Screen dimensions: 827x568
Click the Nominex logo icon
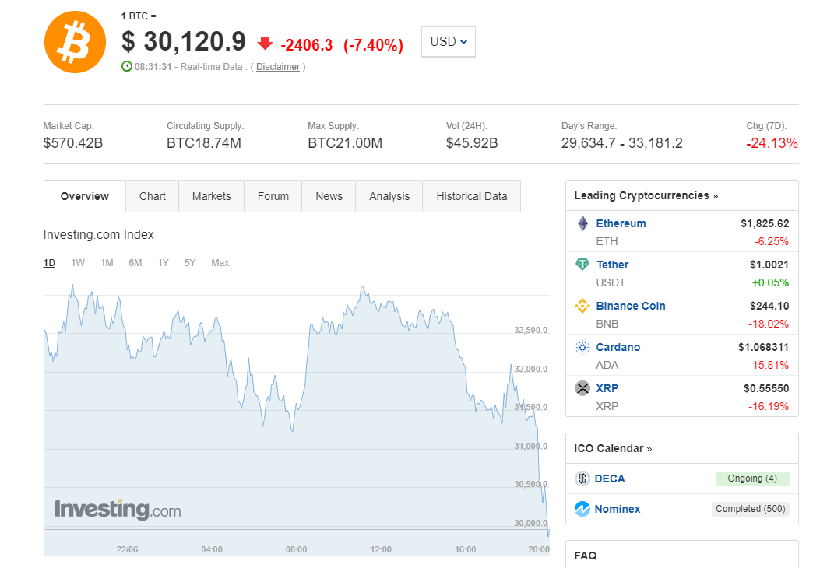click(582, 509)
